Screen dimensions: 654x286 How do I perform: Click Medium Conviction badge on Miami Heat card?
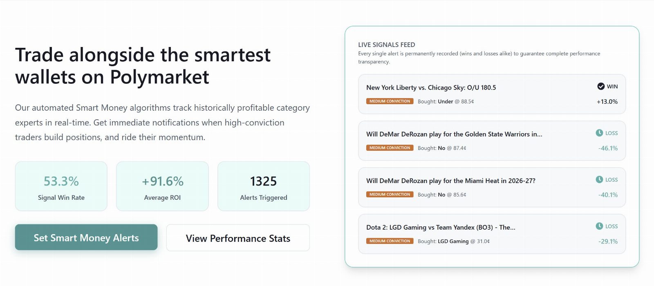point(390,194)
